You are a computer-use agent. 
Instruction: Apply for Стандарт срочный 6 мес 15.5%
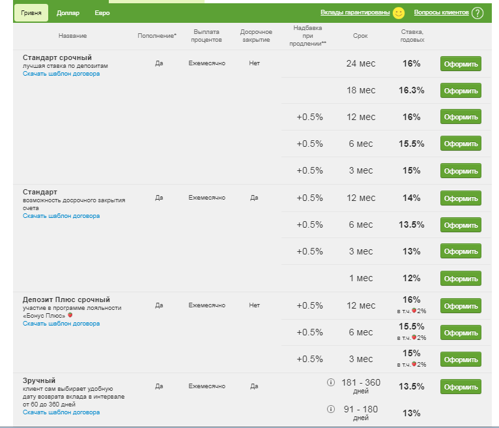pyautogui.click(x=461, y=144)
